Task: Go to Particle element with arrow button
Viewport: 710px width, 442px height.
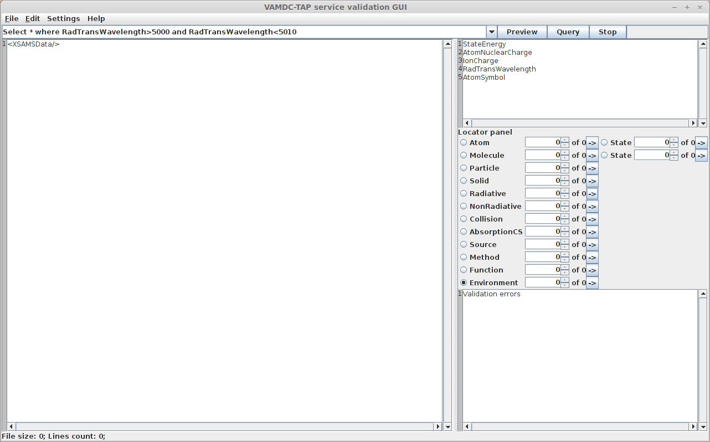Action: pos(592,168)
